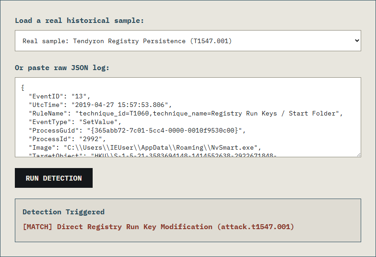This screenshot has height=257, width=376.
Task: Place cursor on the UtcTime line
Action: click(100, 105)
